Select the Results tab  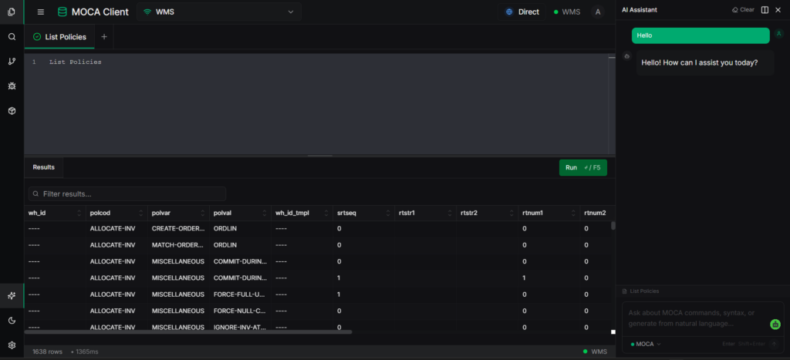tap(44, 167)
